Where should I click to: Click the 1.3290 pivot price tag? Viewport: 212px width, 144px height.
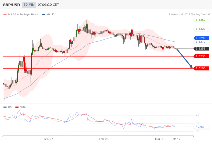pos(202,38)
